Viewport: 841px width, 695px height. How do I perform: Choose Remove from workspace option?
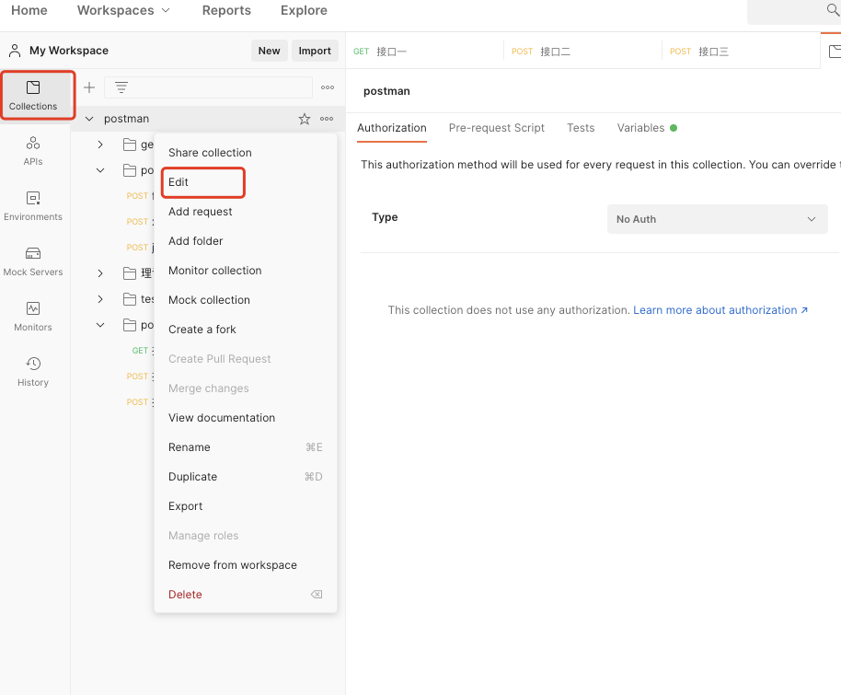coord(246,565)
